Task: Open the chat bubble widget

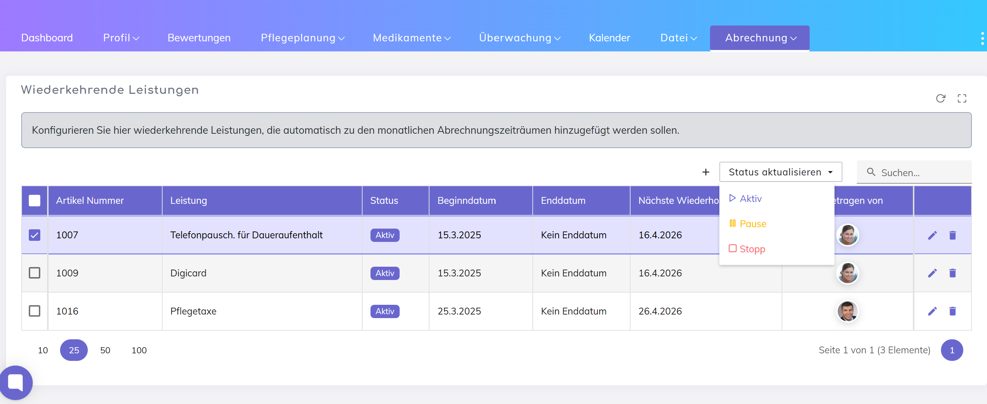Action: point(16,382)
